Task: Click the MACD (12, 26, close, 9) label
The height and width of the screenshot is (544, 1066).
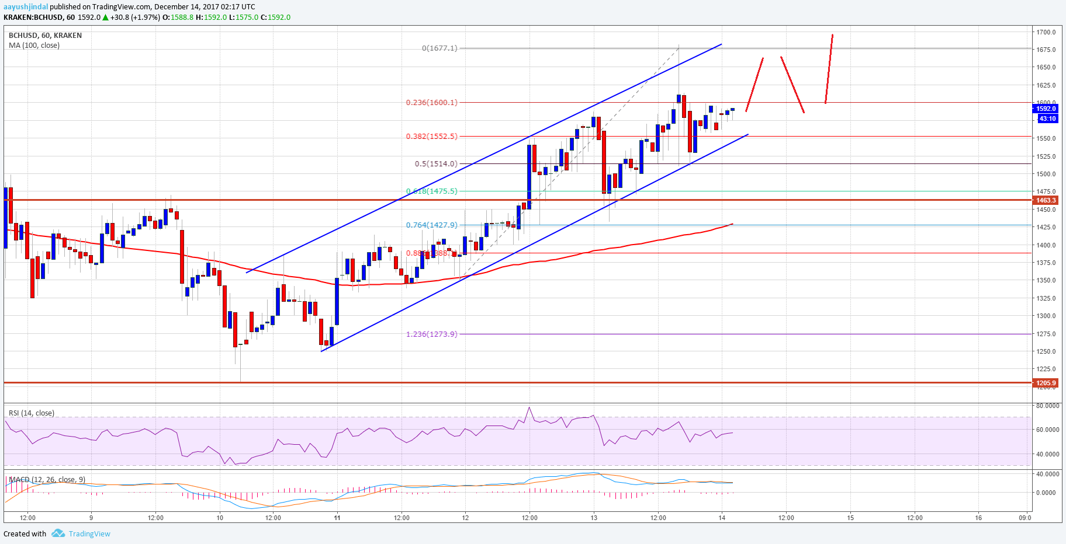Action: (x=47, y=480)
